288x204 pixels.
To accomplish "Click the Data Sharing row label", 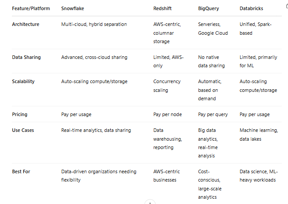I will click(x=26, y=57).
